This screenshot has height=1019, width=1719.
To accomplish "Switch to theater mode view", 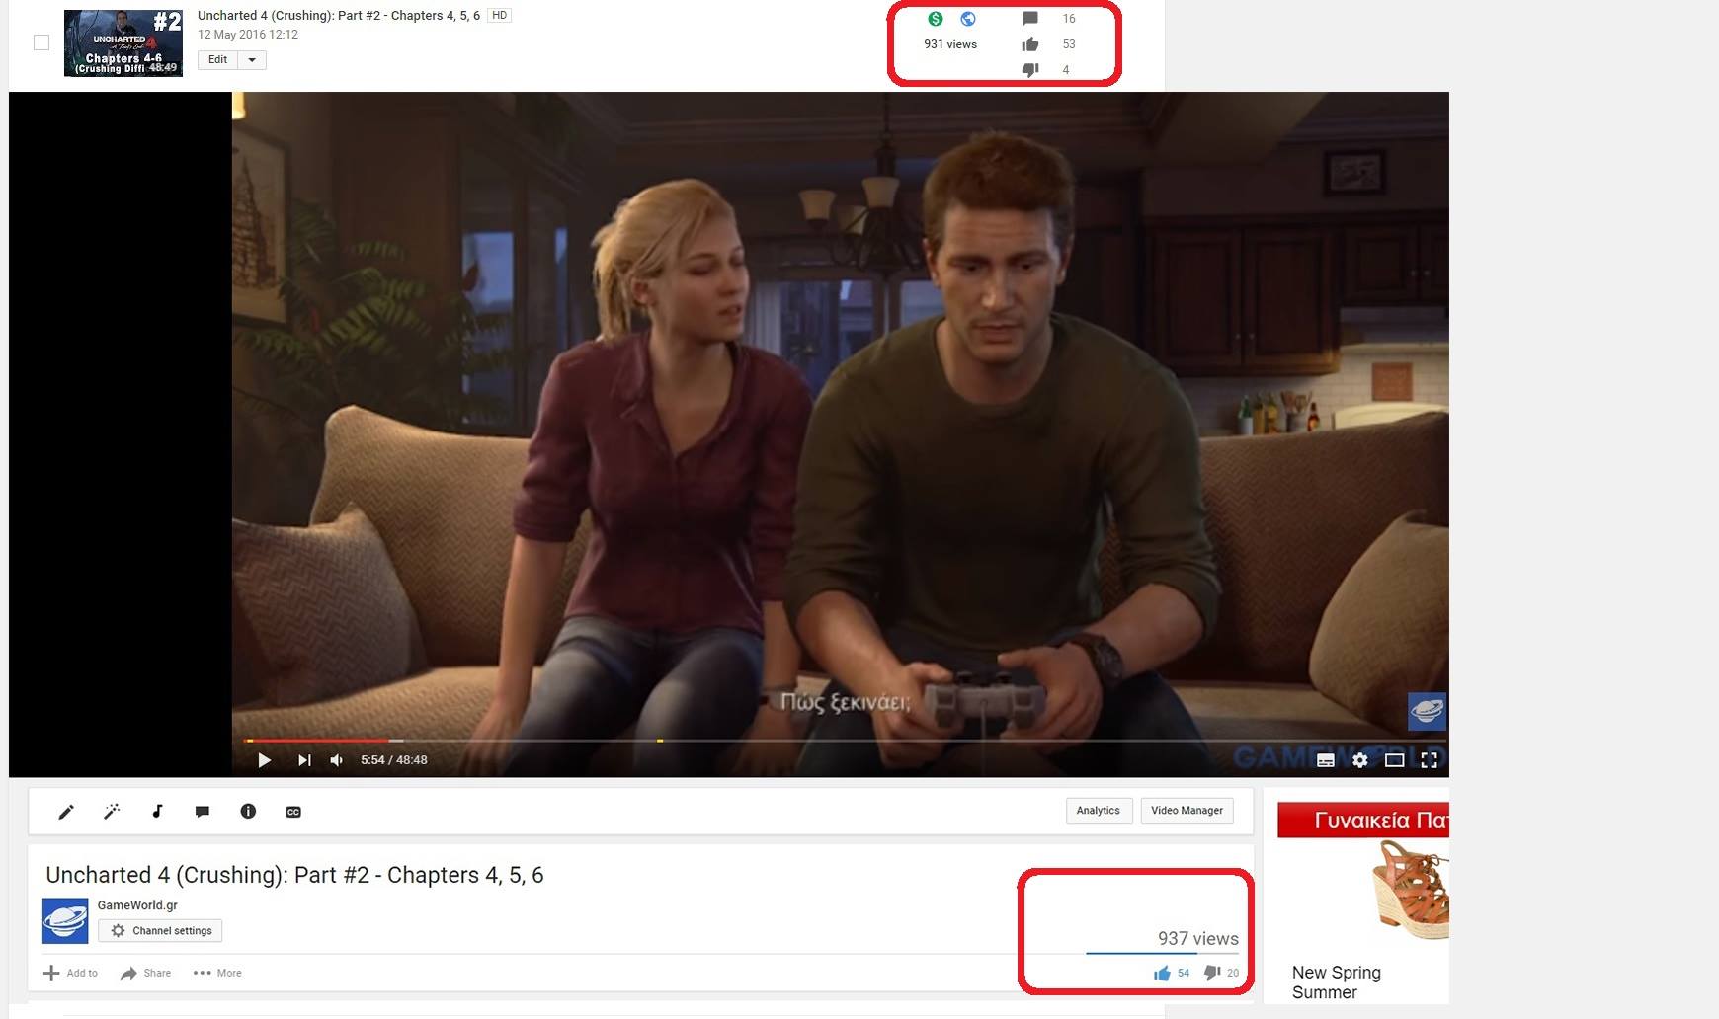I will pos(1394,760).
